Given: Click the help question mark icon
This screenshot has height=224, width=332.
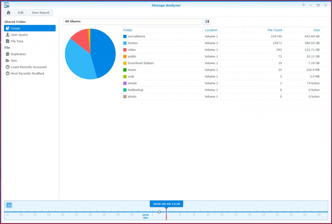Looking at the screenshot, I should (x=303, y=5).
